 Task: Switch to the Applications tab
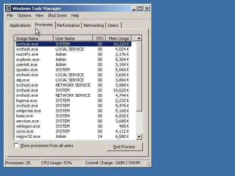pyautogui.click(x=20, y=25)
